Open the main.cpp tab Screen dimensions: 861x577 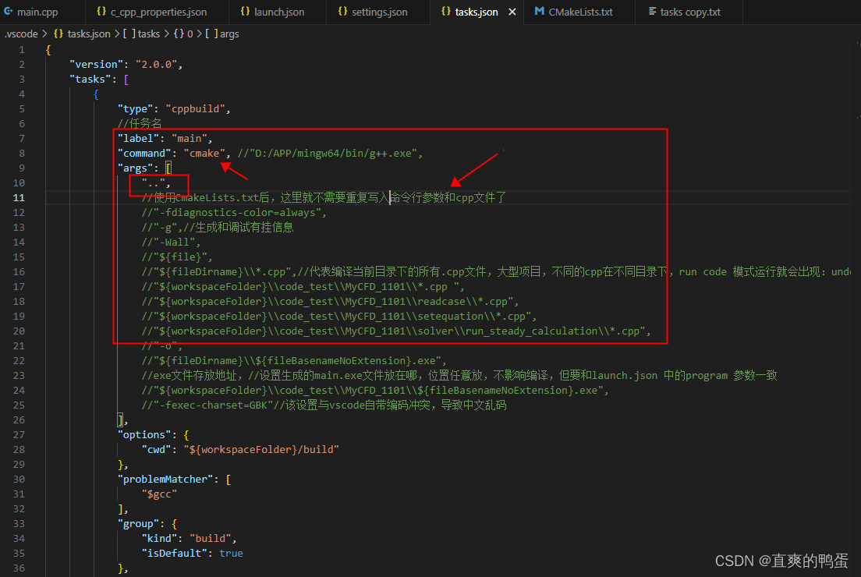37,12
